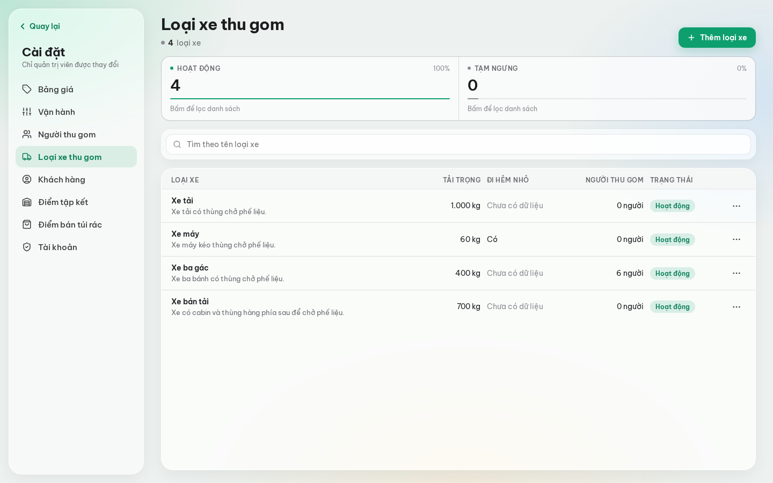Screen dimensions: 773x483
Task: Select Khách hàng in sidebar
Action: tap(76, 179)
